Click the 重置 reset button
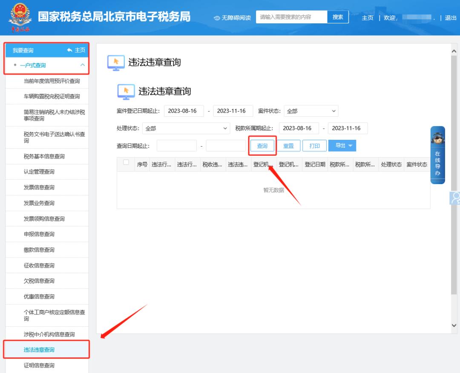This screenshot has height=373, width=460. [289, 145]
